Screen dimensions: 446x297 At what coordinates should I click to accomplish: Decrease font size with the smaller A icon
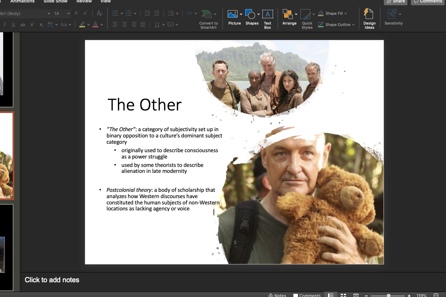(85, 13)
